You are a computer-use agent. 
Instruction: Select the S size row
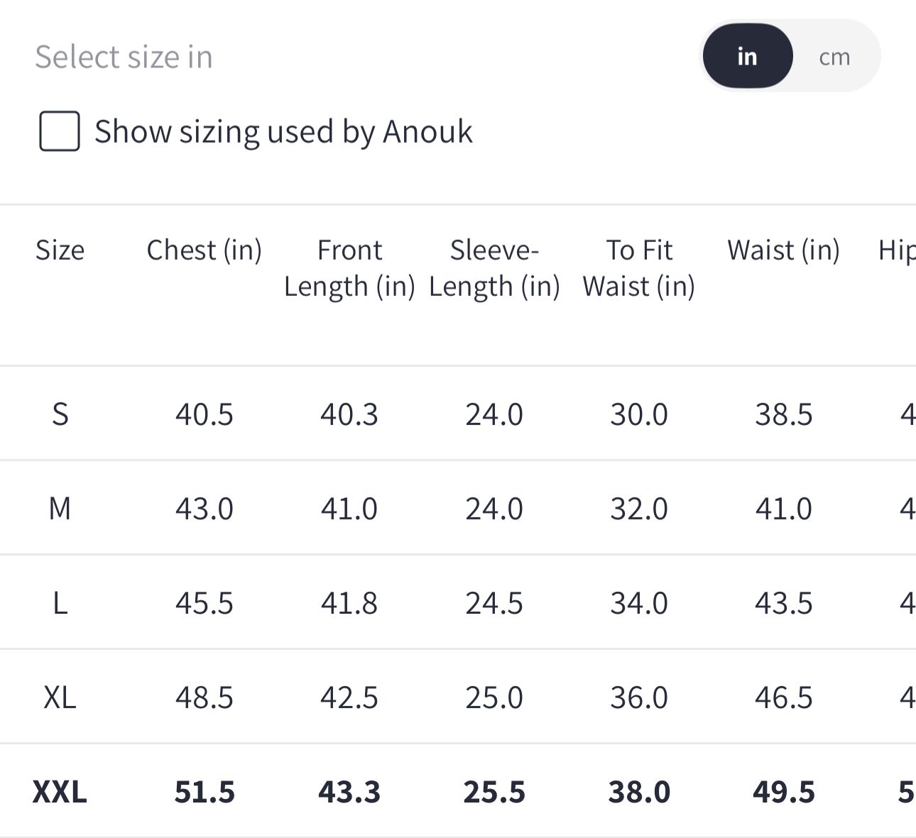458,414
